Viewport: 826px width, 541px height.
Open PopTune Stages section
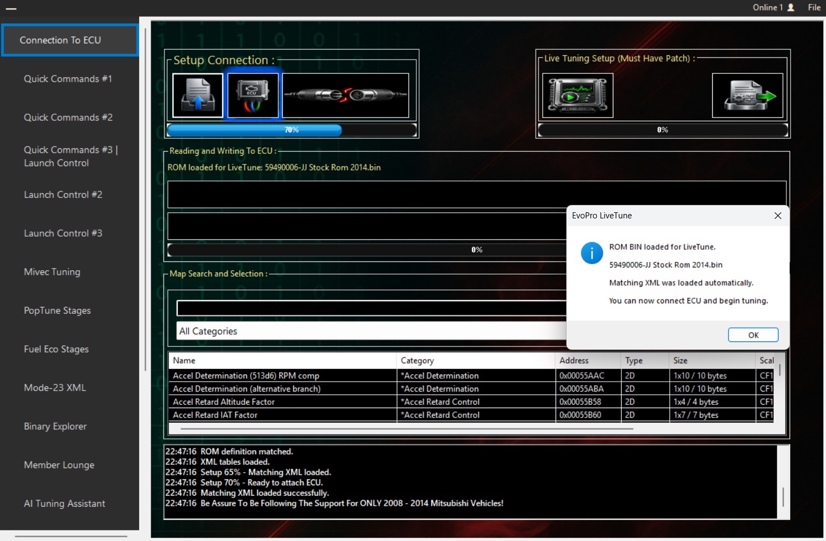click(x=57, y=310)
